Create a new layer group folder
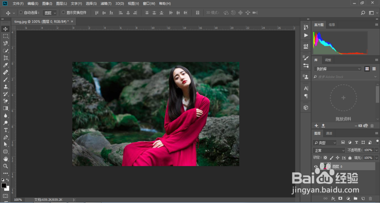The height and width of the screenshot is (203, 380). pos(355,198)
